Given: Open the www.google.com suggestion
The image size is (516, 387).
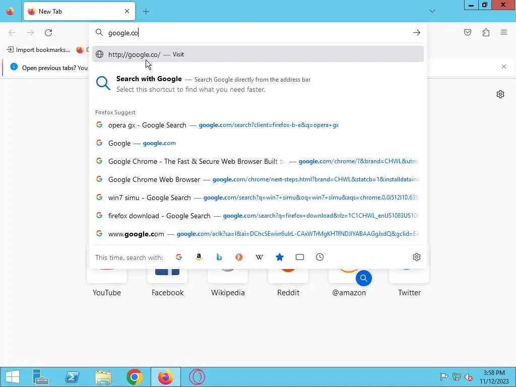Looking at the screenshot, I should [x=258, y=234].
